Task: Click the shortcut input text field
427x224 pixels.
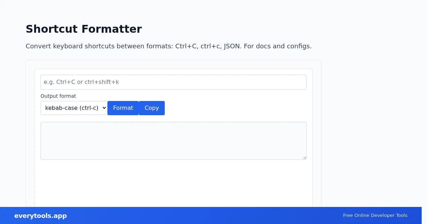Action: [174, 82]
